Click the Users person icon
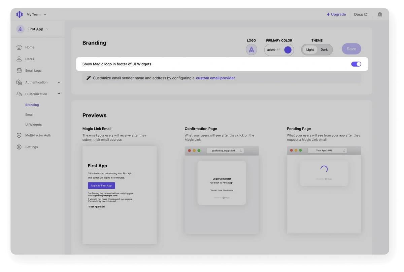Screen dimensions: 404x272 (x=19, y=59)
